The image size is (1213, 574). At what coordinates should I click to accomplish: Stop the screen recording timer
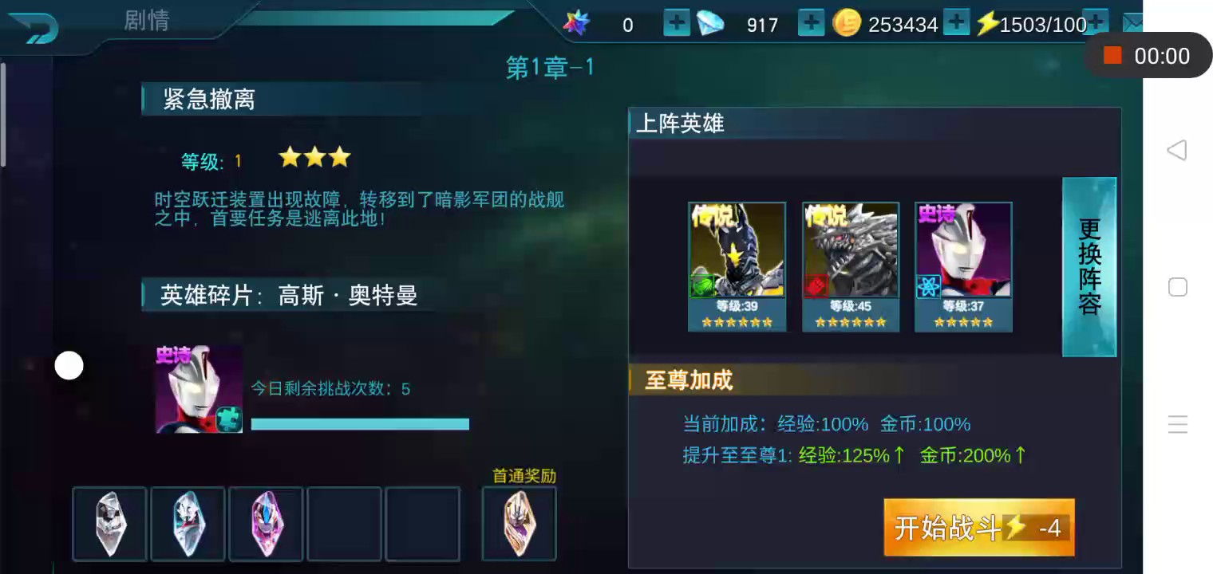tap(1112, 55)
